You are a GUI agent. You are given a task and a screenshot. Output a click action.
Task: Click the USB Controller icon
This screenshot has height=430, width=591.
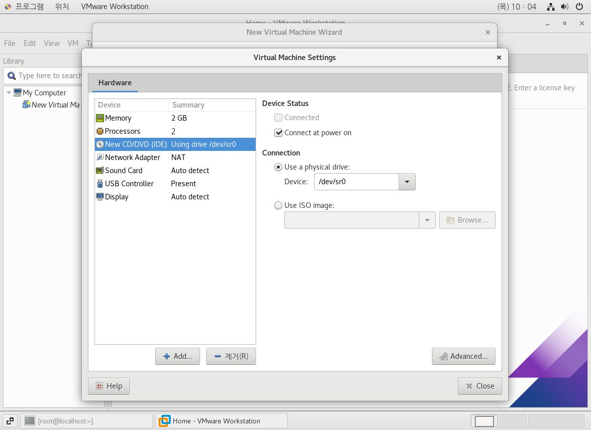[x=100, y=184]
